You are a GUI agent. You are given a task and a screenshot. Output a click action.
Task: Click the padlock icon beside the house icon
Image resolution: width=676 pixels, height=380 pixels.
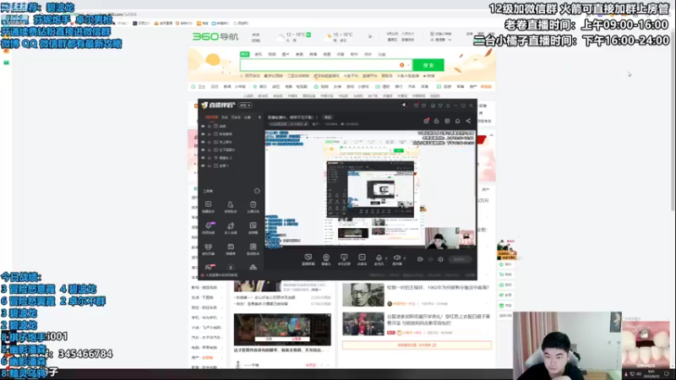pyautogui.click(x=436, y=121)
